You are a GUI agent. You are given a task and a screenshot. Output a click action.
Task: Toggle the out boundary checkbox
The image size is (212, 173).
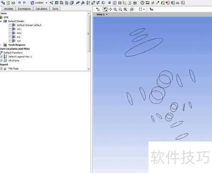(x=10, y=41)
